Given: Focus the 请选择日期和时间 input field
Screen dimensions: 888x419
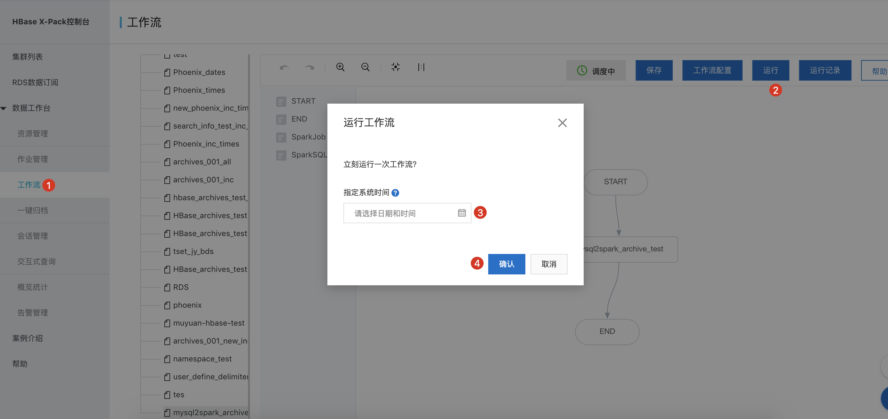Looking at the screenshot, I should pos(407,213).
